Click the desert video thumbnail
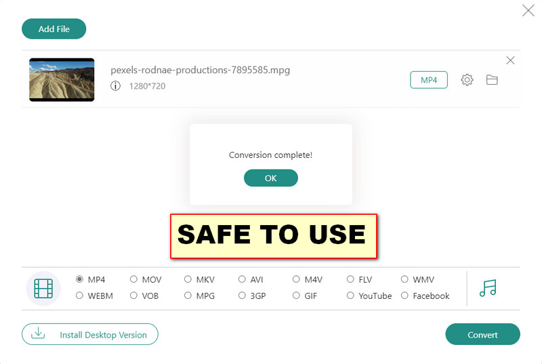The image size is (542, 364). [62, 80]
